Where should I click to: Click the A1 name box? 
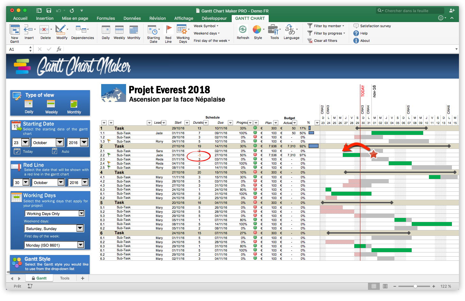pos(19,49)
